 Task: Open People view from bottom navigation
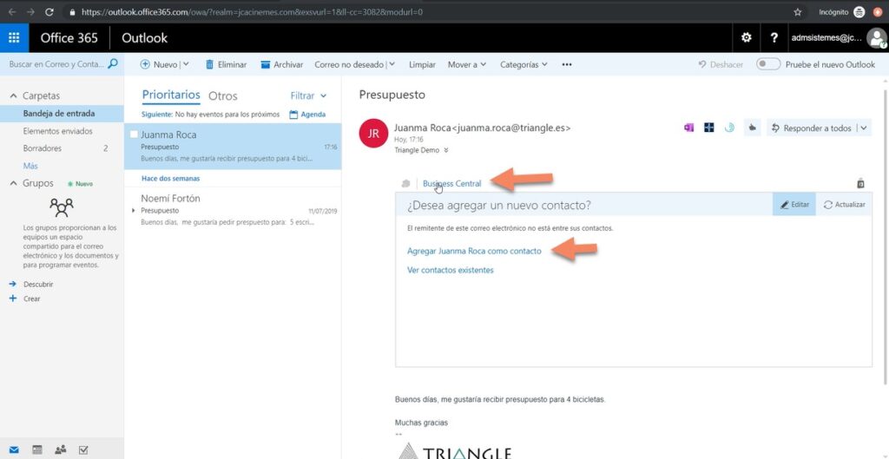tap(60, 449)
